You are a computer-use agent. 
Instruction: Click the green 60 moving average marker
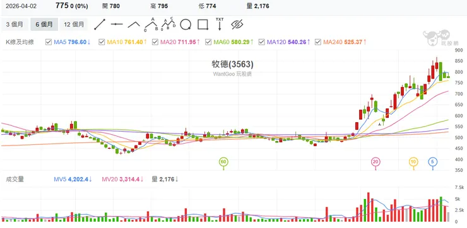click(223, 162)
